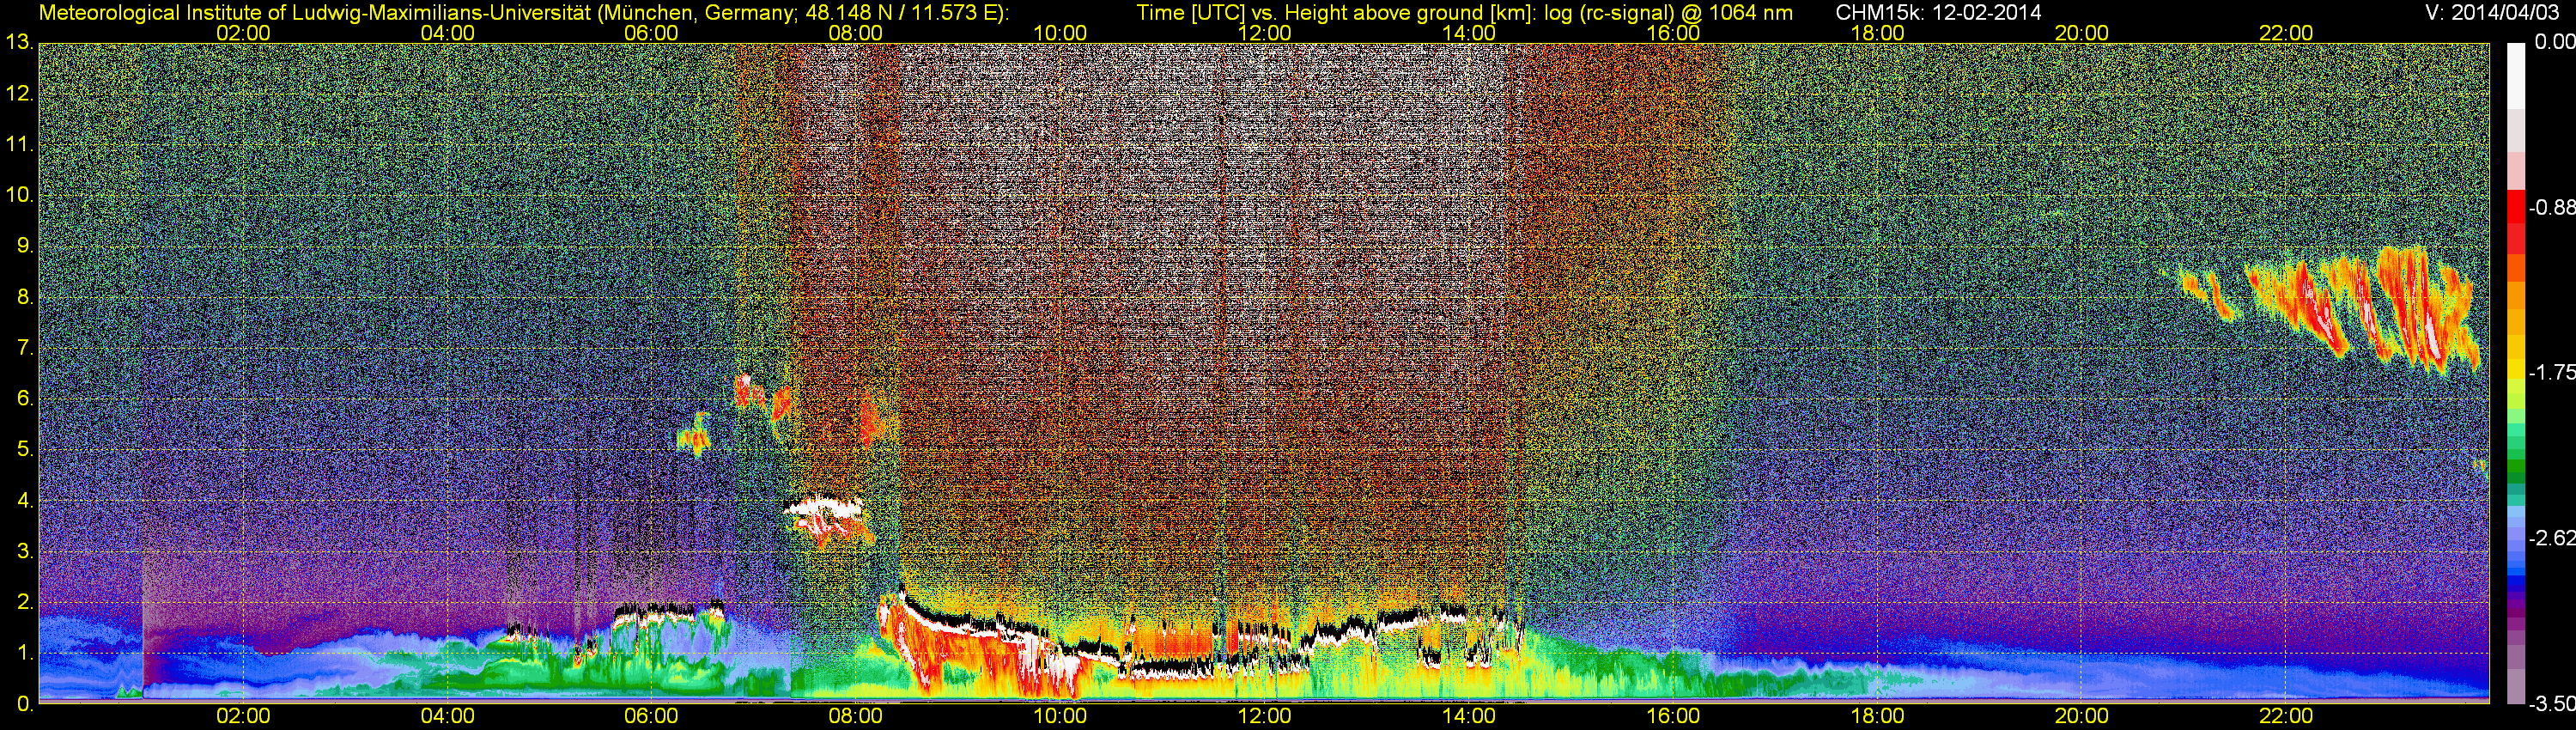Pick the white segment of the color bar

tap(2515, 75)
